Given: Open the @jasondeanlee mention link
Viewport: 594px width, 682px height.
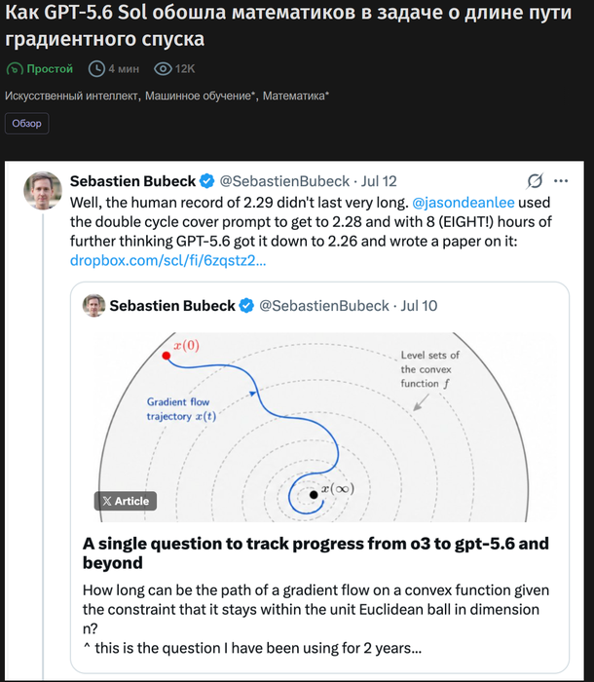Looking at the screenshot, I should point(464,203).
